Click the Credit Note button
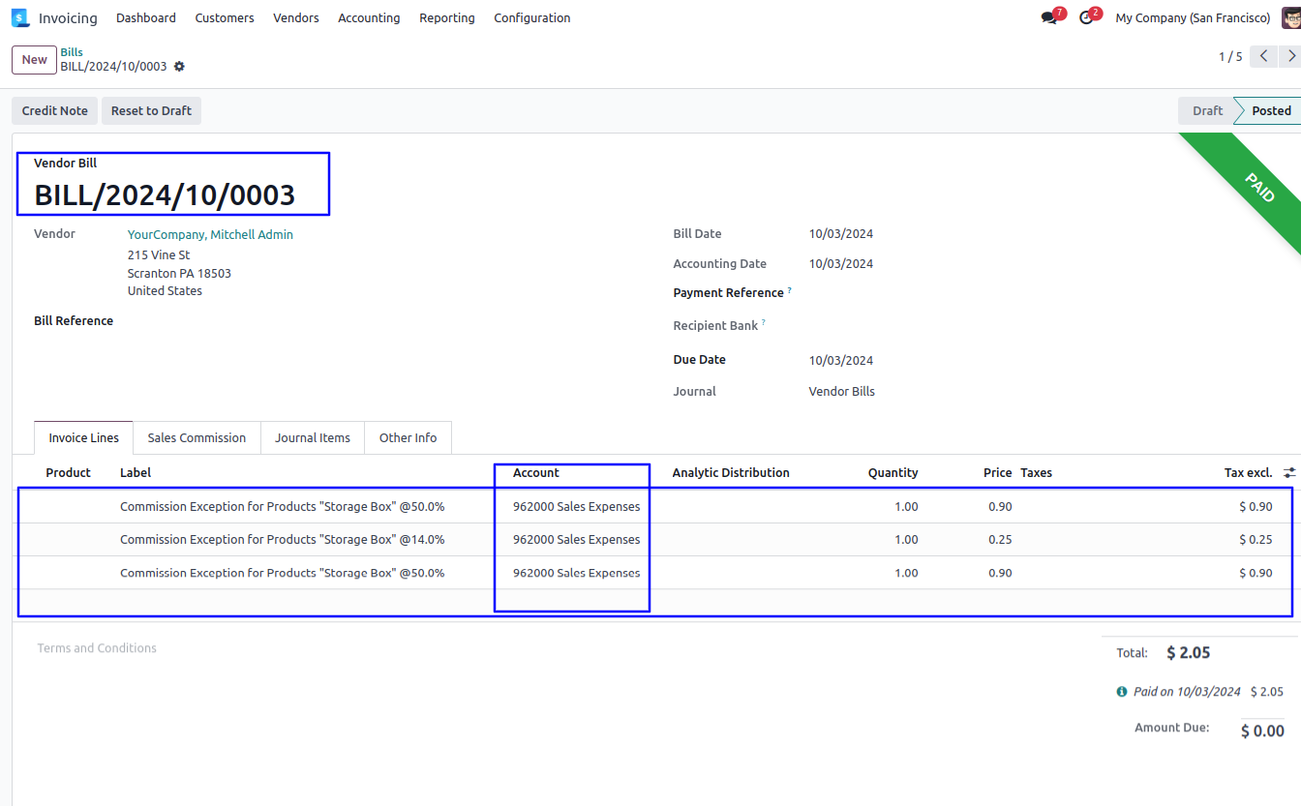 (x=55, y=111)
